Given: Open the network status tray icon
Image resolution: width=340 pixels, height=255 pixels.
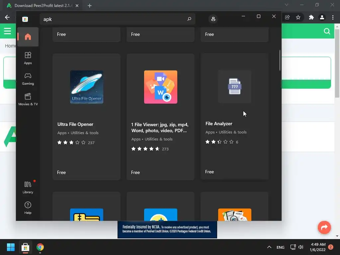Looking at the screenshot, I should (293, 247).
